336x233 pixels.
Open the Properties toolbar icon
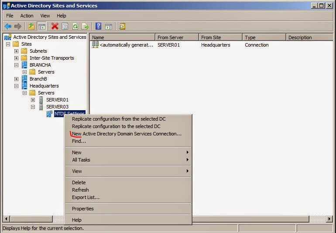point(65,27)
